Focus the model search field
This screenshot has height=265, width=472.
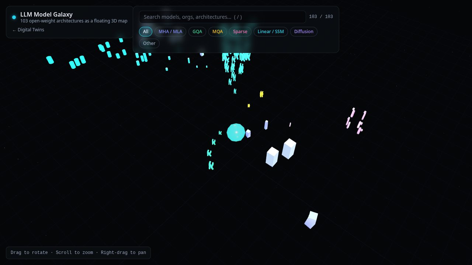[x=222, y=17]
